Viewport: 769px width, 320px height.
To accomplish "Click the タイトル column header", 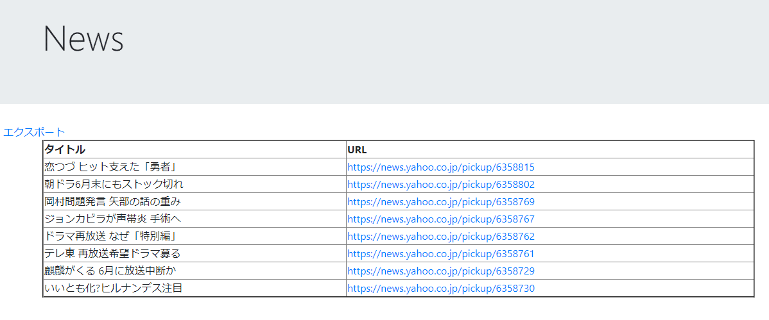I will [x=64, y=149].
